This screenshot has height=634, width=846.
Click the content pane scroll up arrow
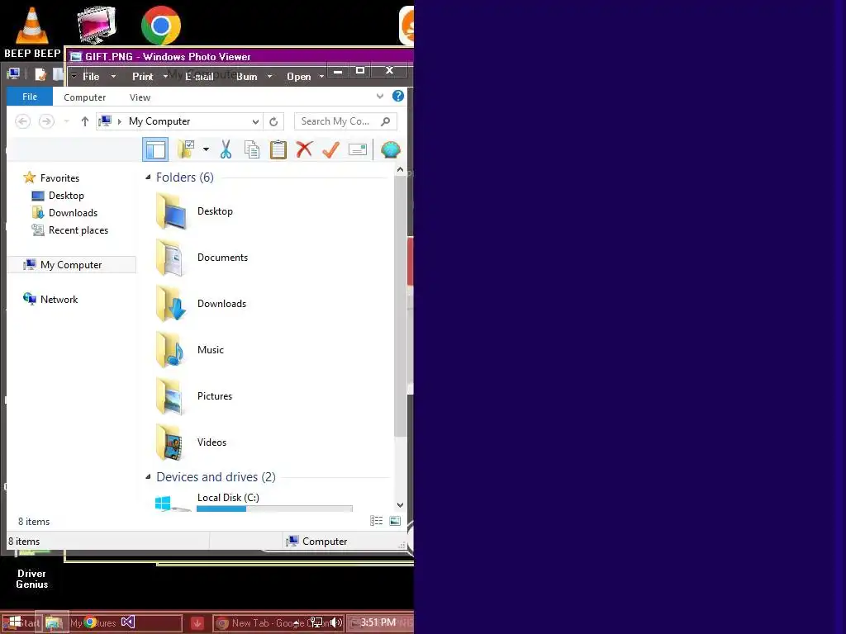(400, 169)
